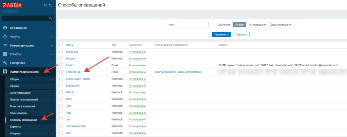Expand the Услуги menu

[x=28, y=37]
